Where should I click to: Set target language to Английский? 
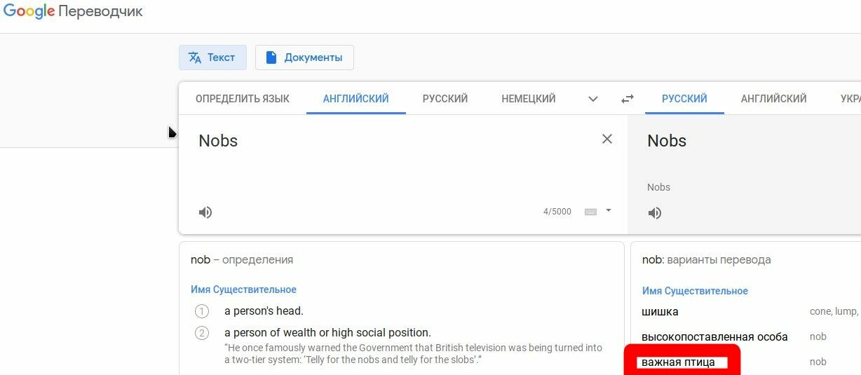coord(773,99)
